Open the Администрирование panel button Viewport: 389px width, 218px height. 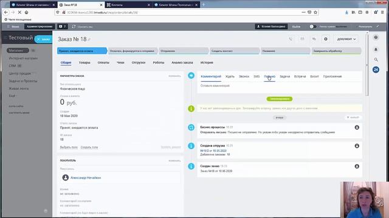point(40,27)
